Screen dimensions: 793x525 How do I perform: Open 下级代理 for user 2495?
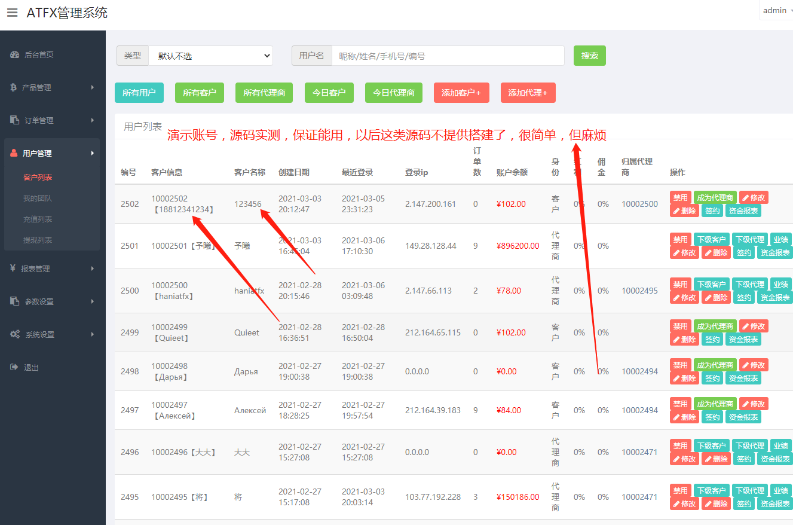coord(750,490)
